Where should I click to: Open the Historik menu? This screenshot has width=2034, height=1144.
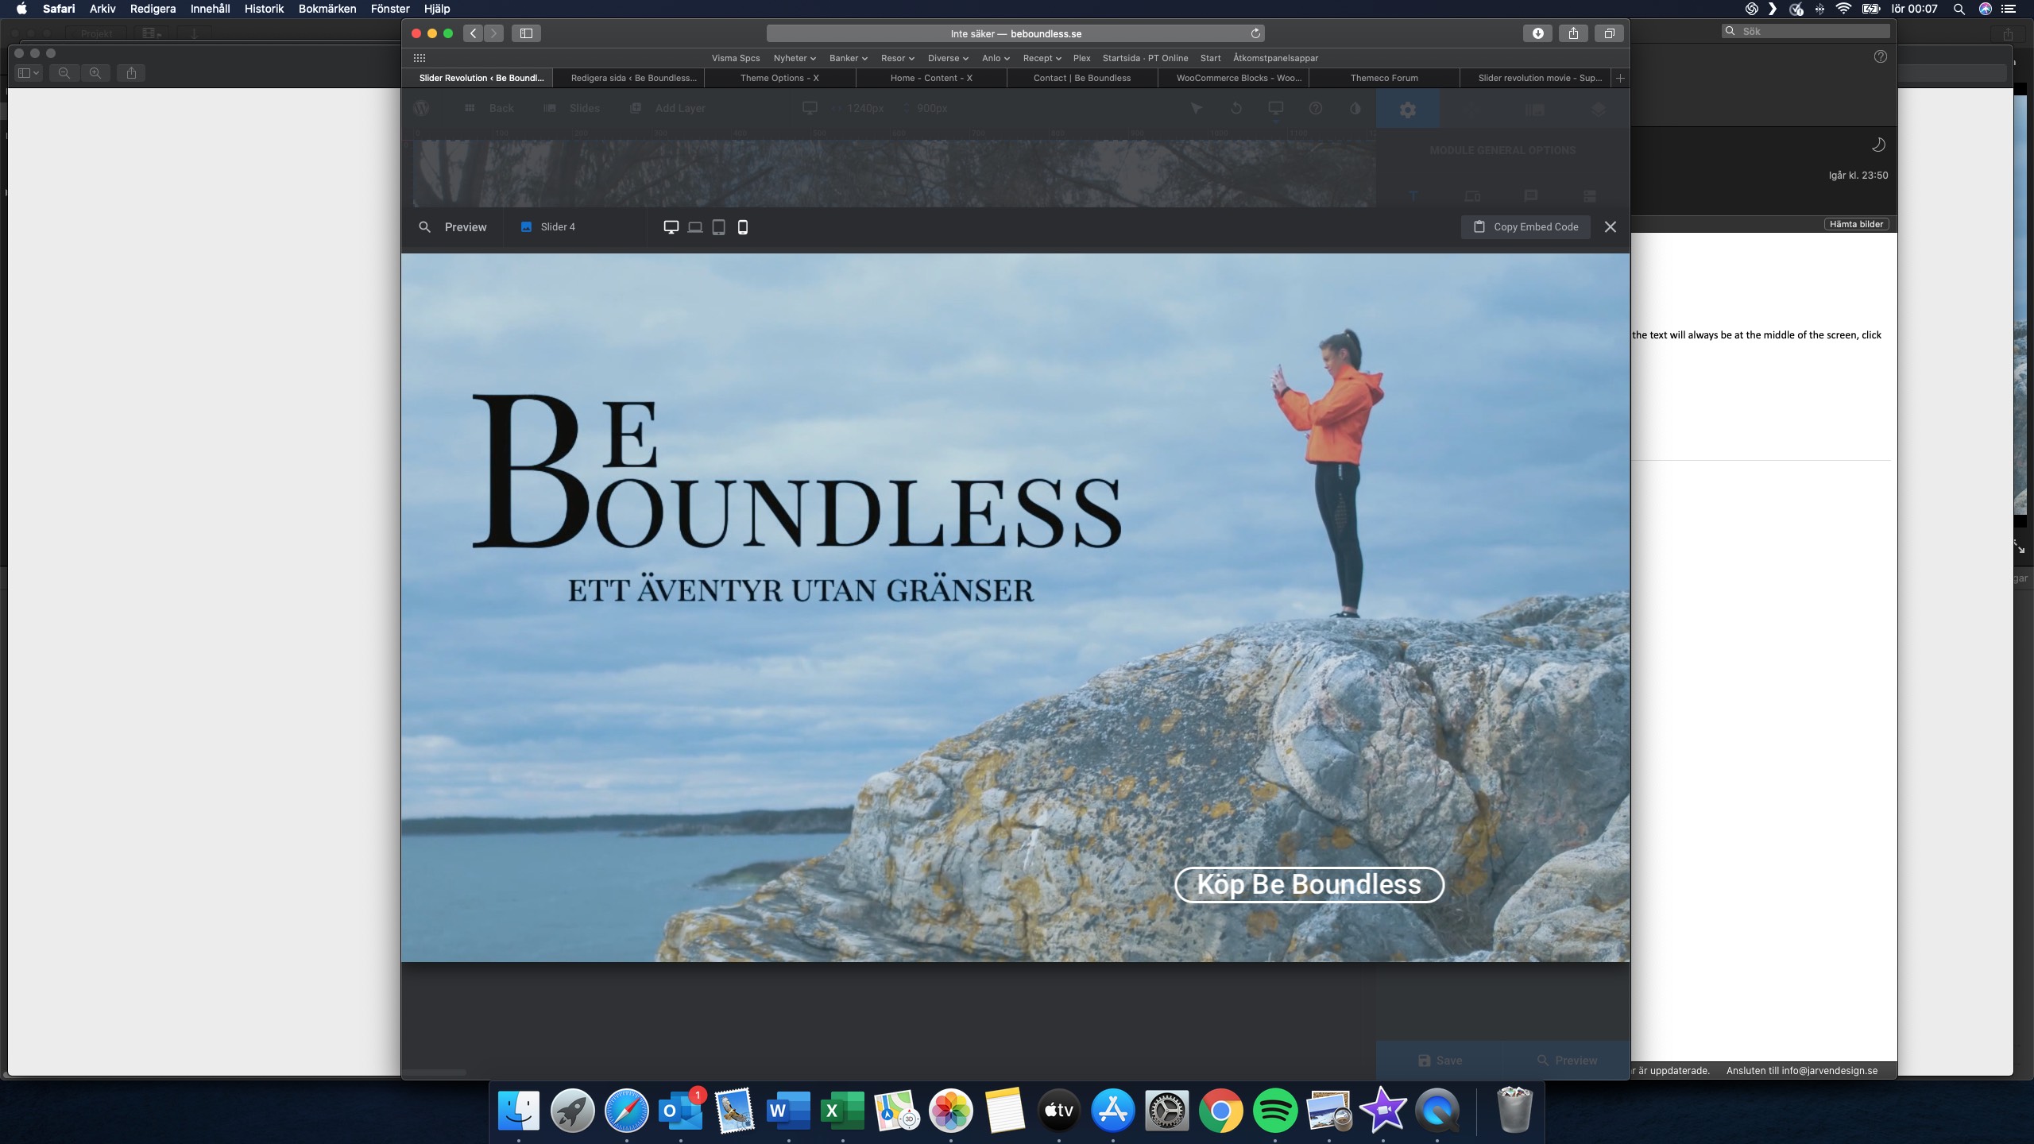[x=264, y=9]
